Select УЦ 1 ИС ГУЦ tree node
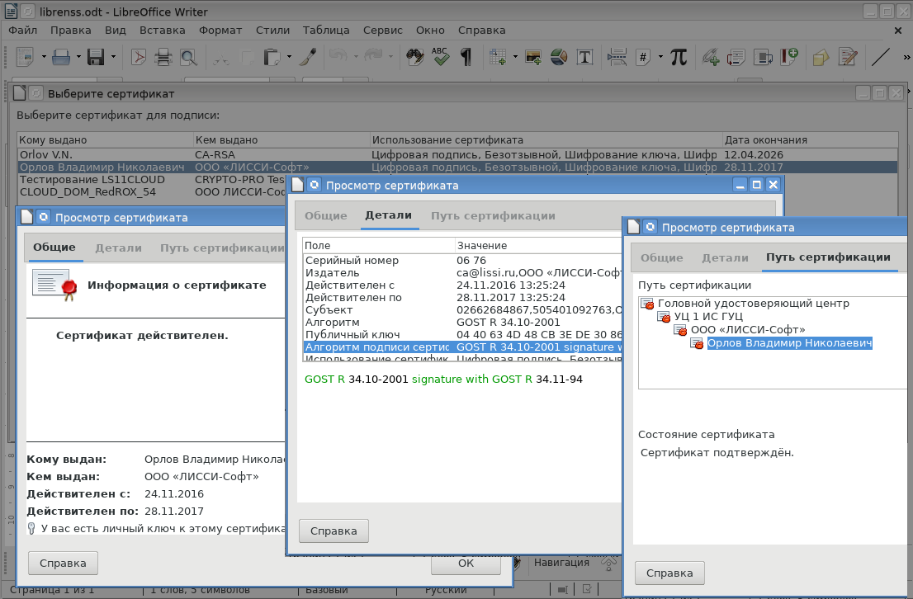 point(708,317)
